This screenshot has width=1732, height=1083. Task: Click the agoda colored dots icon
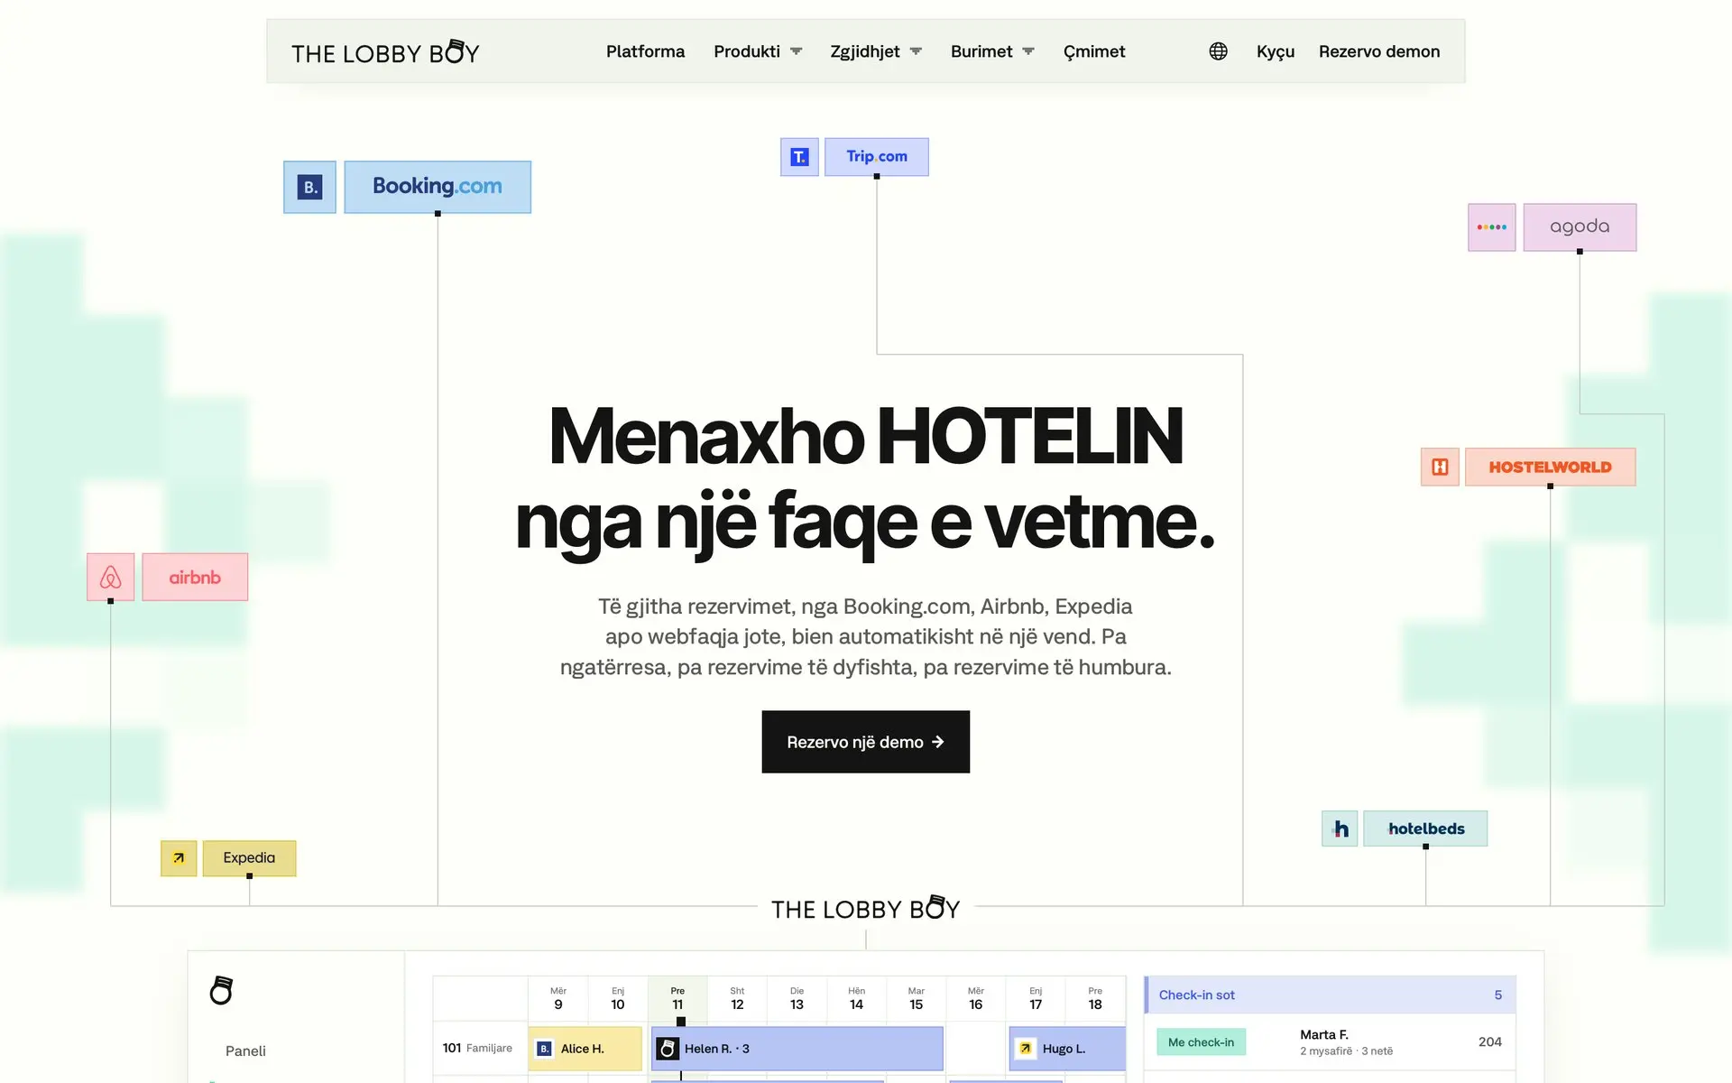pos(1491,227)
